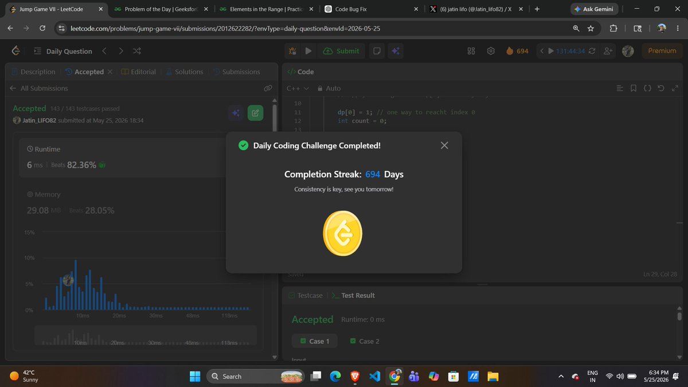Expand the code editor to fullscreen
The width and height of the screenshot is (688, 387).
click(674, 88)
